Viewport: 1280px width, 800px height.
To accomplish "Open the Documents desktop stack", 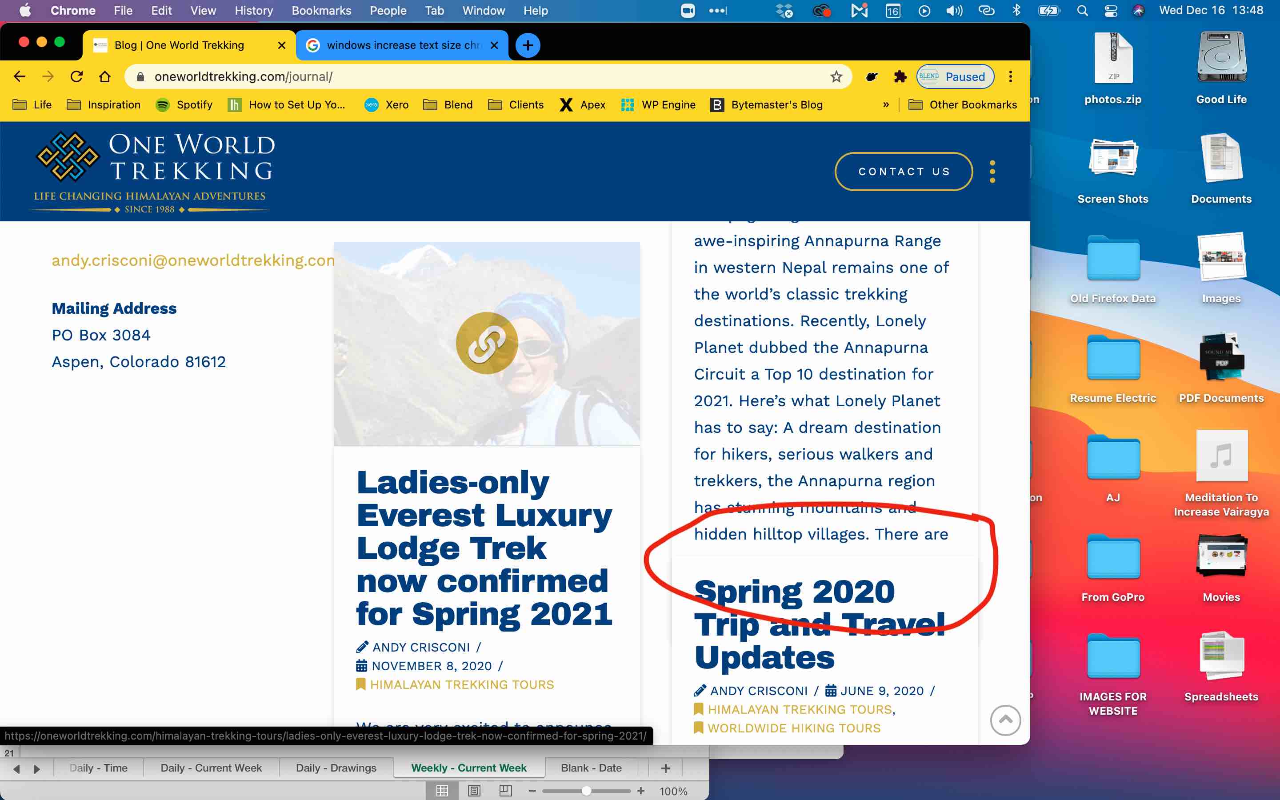I will (x=1221, y=169).
